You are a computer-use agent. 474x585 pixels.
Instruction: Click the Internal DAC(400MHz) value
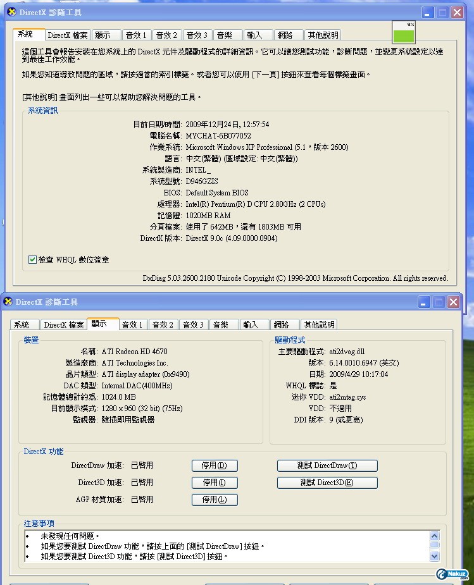point(137,385)
